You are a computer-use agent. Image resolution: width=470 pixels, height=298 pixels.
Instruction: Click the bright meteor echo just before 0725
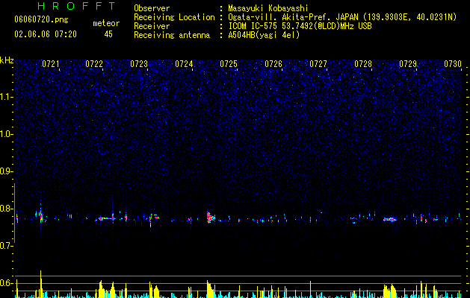(x=211, y=218)
